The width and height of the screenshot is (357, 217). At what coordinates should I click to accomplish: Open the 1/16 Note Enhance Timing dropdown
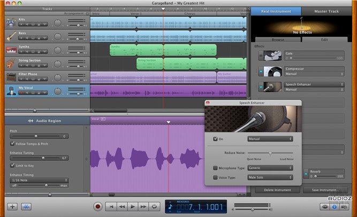click(x=39, y=180)
